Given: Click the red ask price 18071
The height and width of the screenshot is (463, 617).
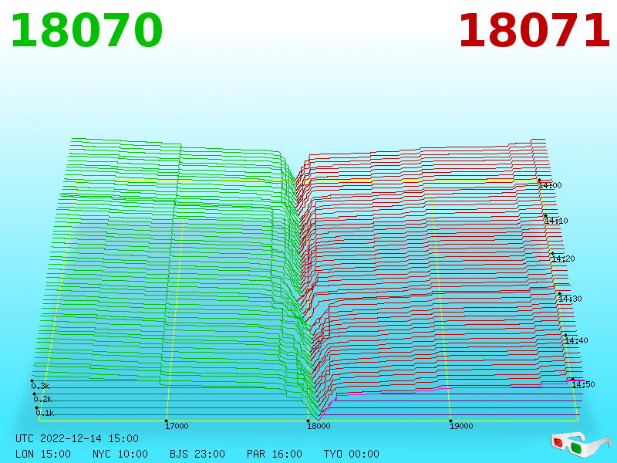Looking at the screenshot, I should [x=534, y=31].
